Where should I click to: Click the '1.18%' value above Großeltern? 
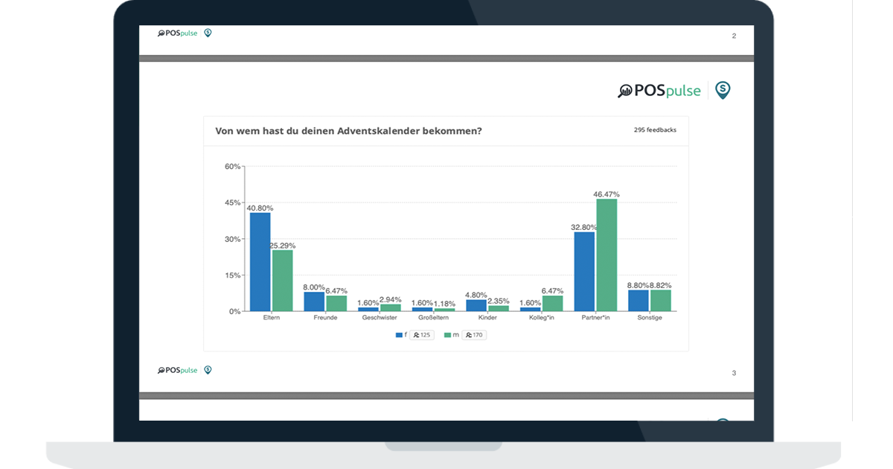(x=445, y=303)
